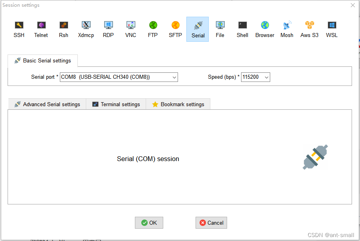Pick the VNC session icon
This screenshot has height=241, width=360.
(x=131, y=28)
